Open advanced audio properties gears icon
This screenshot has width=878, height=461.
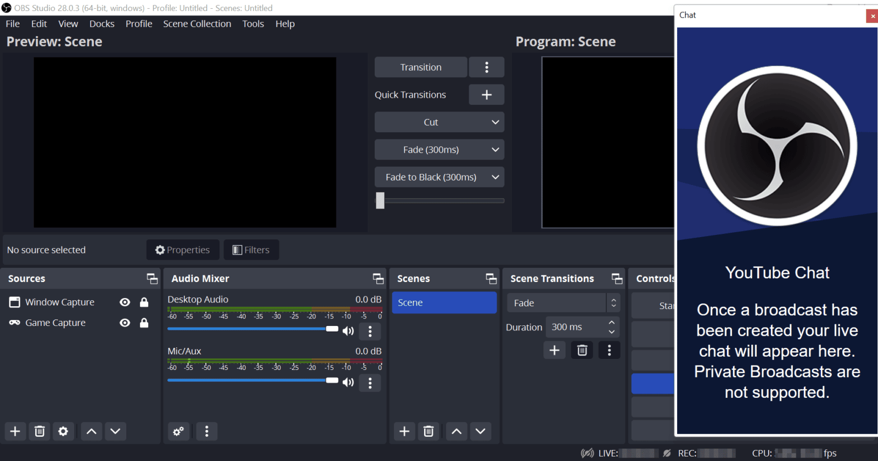(178, 431)
